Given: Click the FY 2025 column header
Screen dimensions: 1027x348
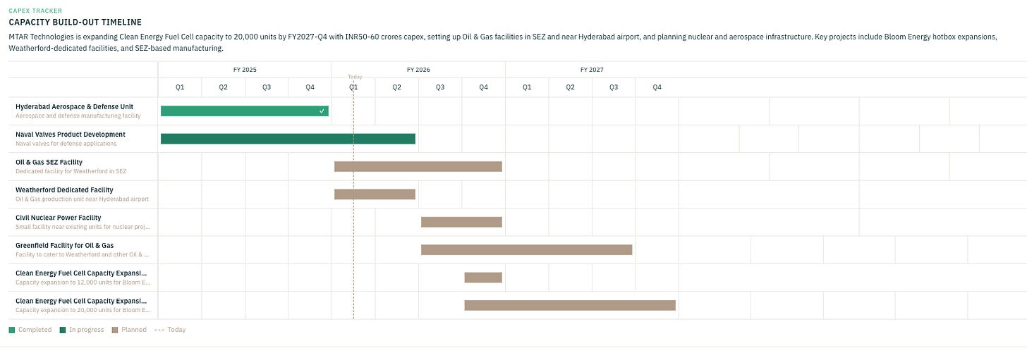Looking at the screenshot, I should click(245, 70).
